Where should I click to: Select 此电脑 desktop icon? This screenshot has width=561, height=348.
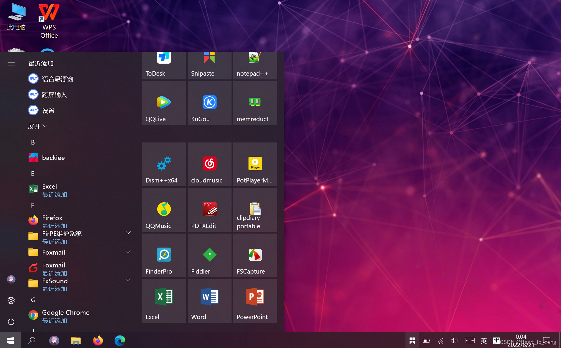coord(16,17)
